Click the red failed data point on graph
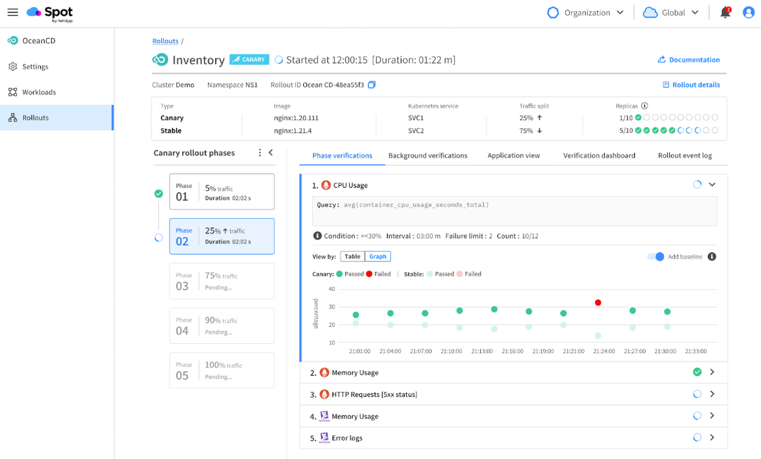This screenshot has height=459, width=761. click(598, 303)
